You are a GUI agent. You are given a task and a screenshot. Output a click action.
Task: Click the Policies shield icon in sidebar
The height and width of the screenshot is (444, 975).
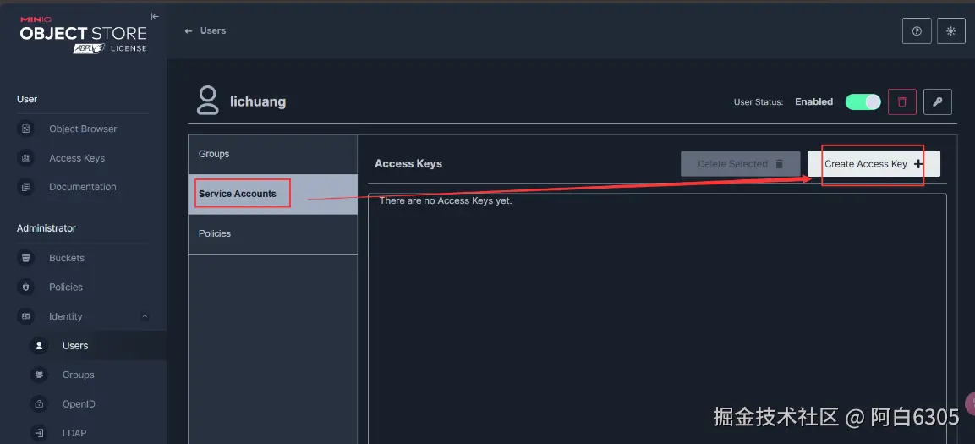(25, 288)
